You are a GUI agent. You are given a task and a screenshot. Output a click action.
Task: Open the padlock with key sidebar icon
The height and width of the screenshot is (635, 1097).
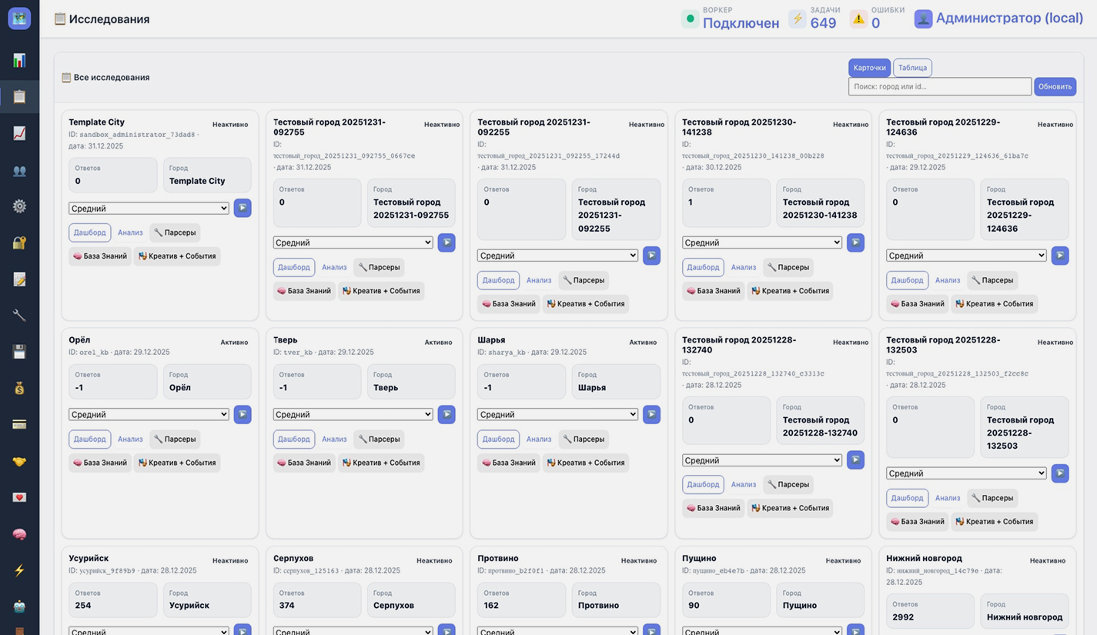[19, 242]
